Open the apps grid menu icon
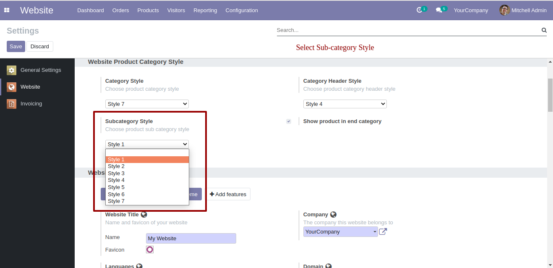553x268 pixels. (7, 10)
